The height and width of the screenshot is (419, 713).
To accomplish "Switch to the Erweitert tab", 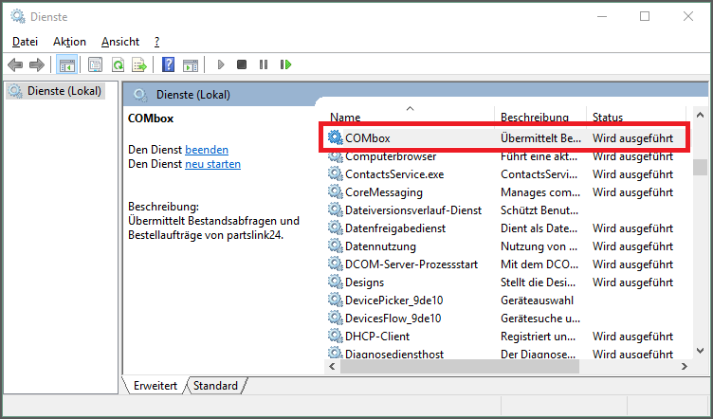I will [155, 386].
